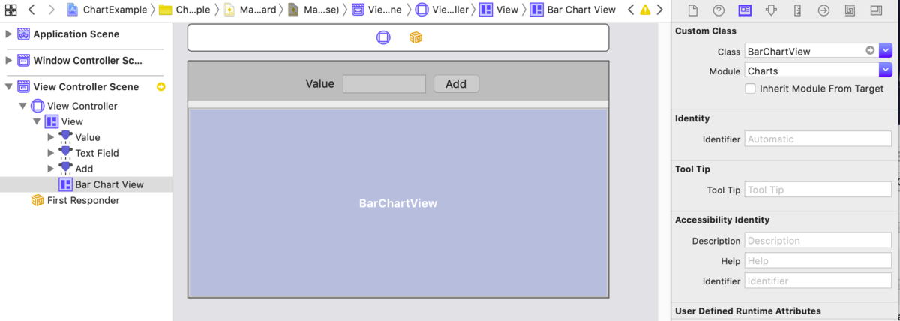
Task: Click the Accessibility Help field
Action: (818, 261)
